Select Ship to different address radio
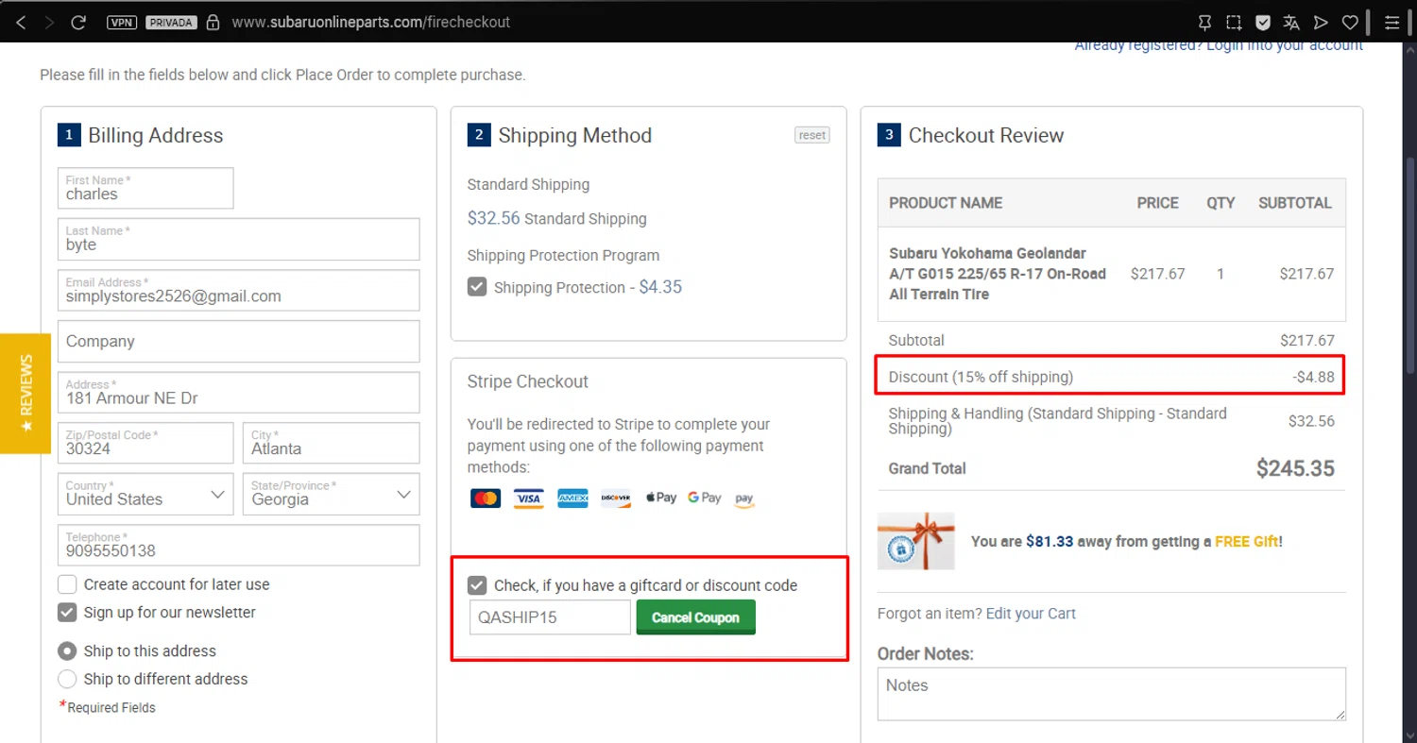The width and height of the screenshot is (1417, 743). pyautogui.click(x=67, y=679)
